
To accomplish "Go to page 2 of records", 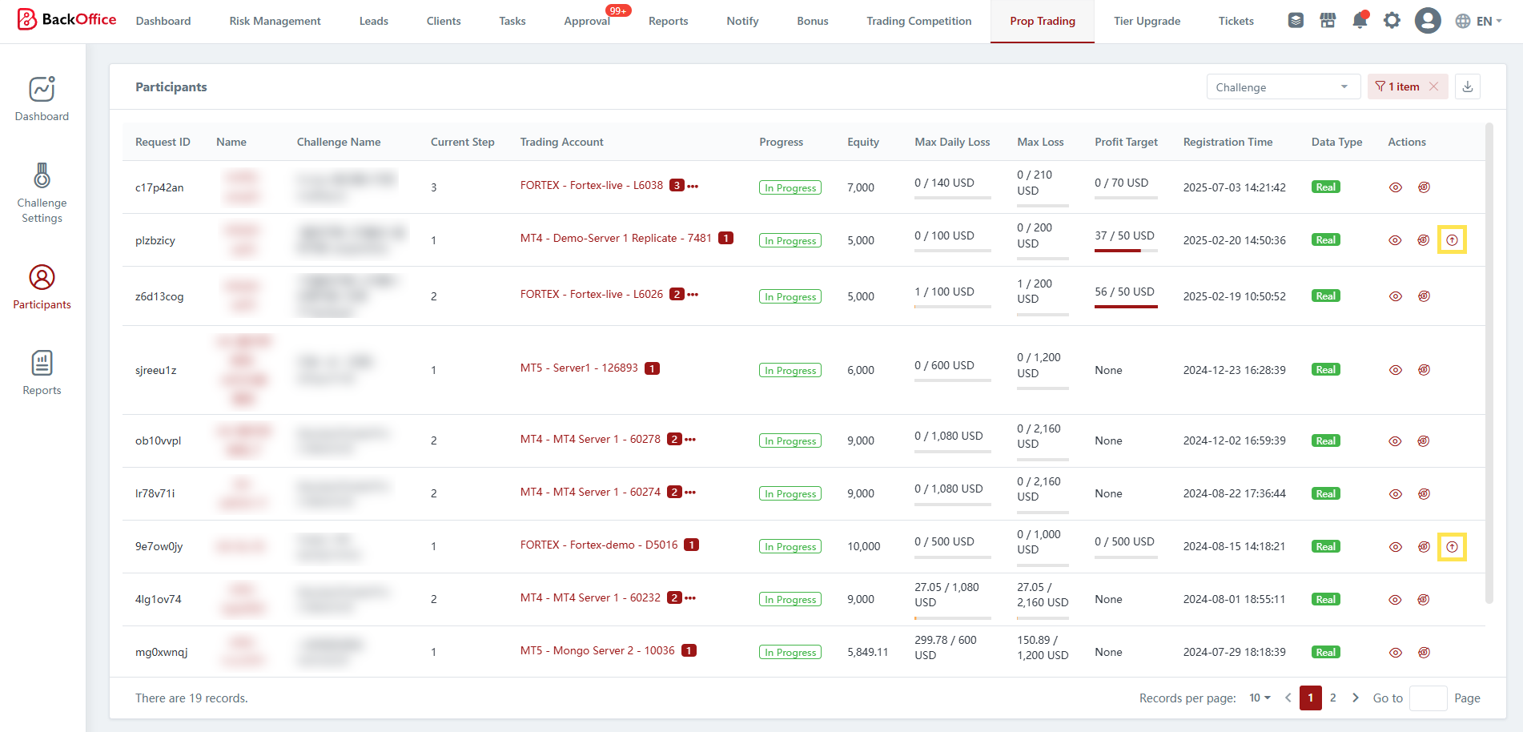I will coord(1332,698).
